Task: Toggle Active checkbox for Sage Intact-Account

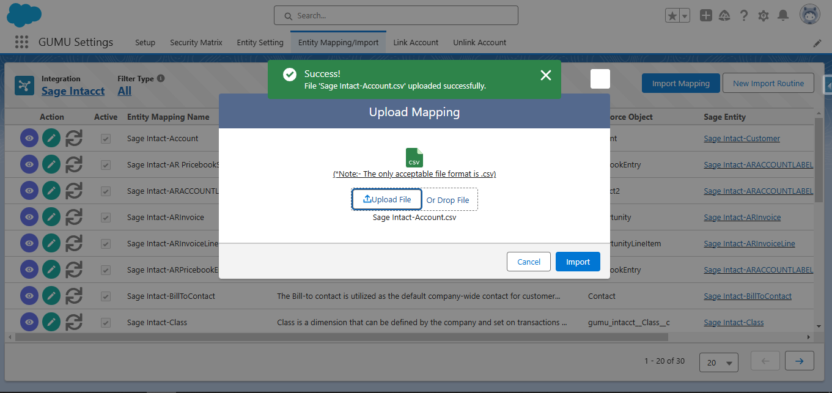Action: tap(106, 139)
